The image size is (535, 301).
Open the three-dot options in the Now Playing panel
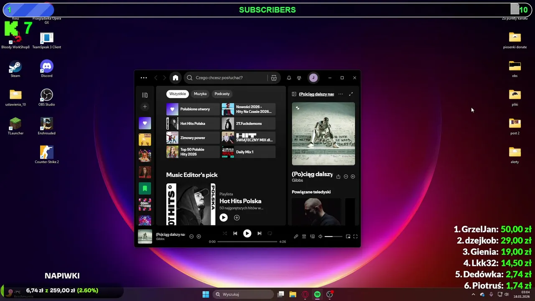click(341, 94)
